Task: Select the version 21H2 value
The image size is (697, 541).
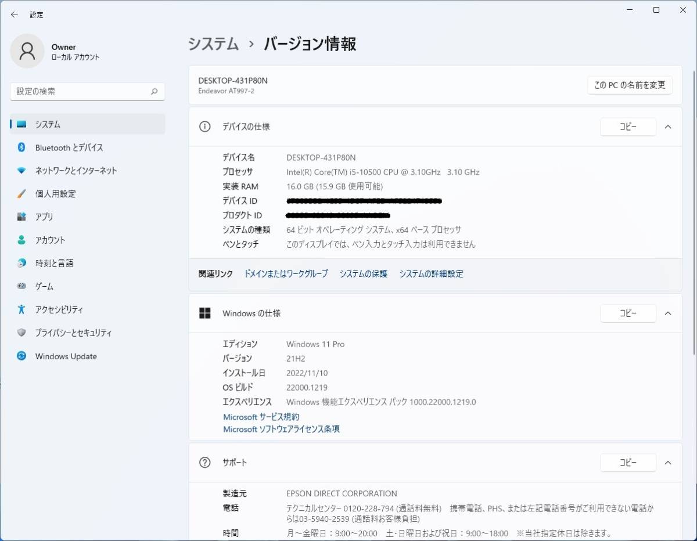Action: [x=296, y=359]
